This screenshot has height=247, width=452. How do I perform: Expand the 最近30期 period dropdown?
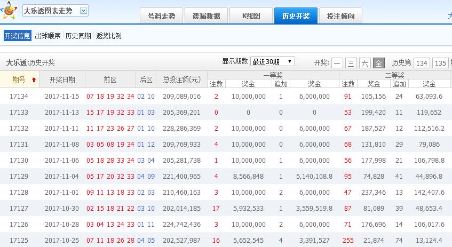[x=272, y=62]
